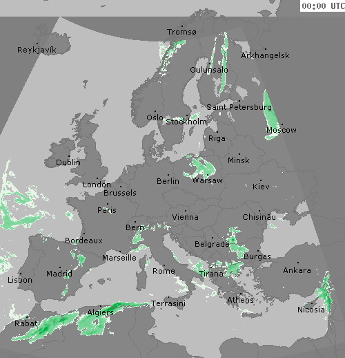Screen dimensions: 345x358
Task: Select the Moscow city label
Action: [x=282, y=130]
